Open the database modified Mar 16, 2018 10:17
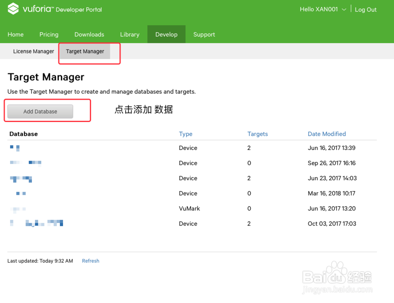The image size is (394, 303). [x=21, y=193]
